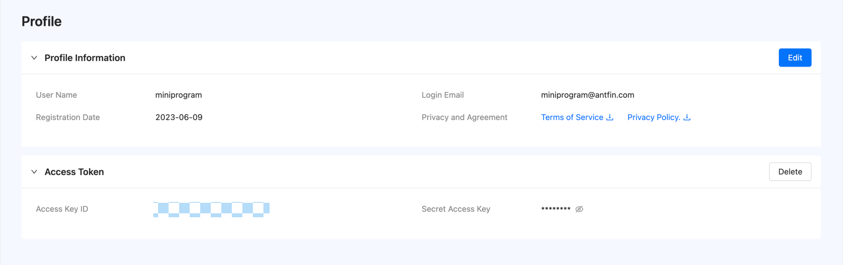Open the Privacy Policy link

click(x=653, y=117)
